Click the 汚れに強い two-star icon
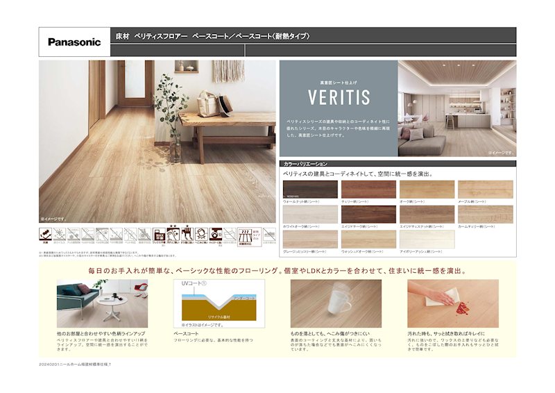This screenshot has width=555, height=393. point(173,236)
